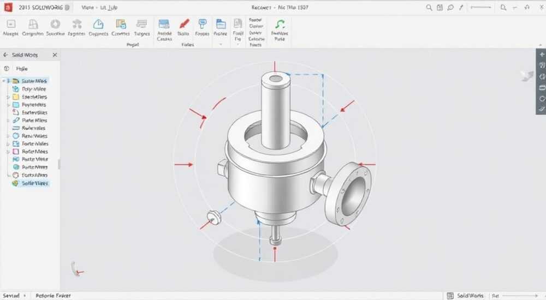The image size is (546, 300).
Task: Click the SolidWorks icon in the status bar
Action: (x=450, y=296)
